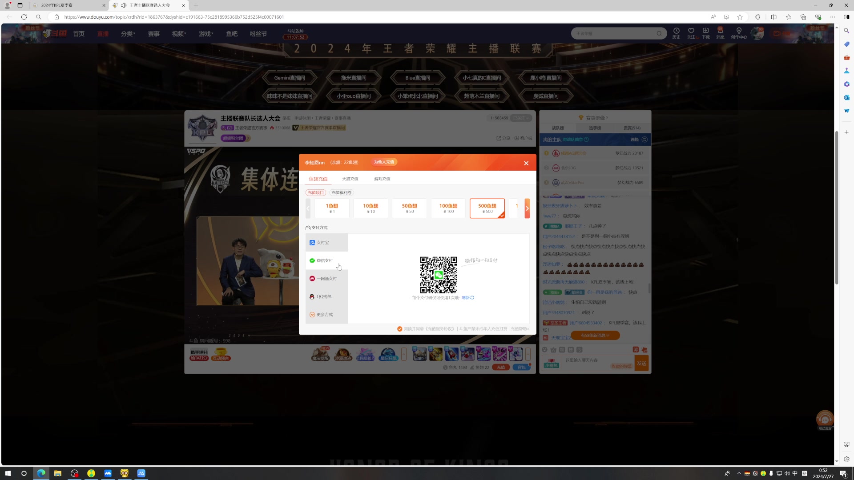The height and width of the screenshot is (480, 854).
Task: Click 选择 team switch icon
Action: click(x=645, y=140)
